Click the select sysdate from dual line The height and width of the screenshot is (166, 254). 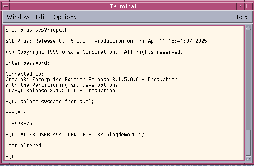coord(50,102)
